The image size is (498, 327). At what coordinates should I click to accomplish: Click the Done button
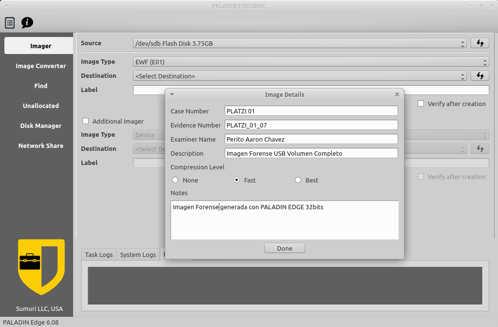pos(285,248)
